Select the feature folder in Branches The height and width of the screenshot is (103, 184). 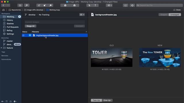pyautogui.click(x=10, y=48)
